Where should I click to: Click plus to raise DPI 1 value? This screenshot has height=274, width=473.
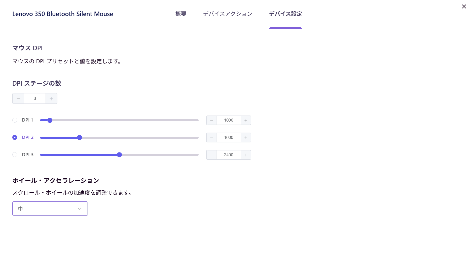click(246, 120)
